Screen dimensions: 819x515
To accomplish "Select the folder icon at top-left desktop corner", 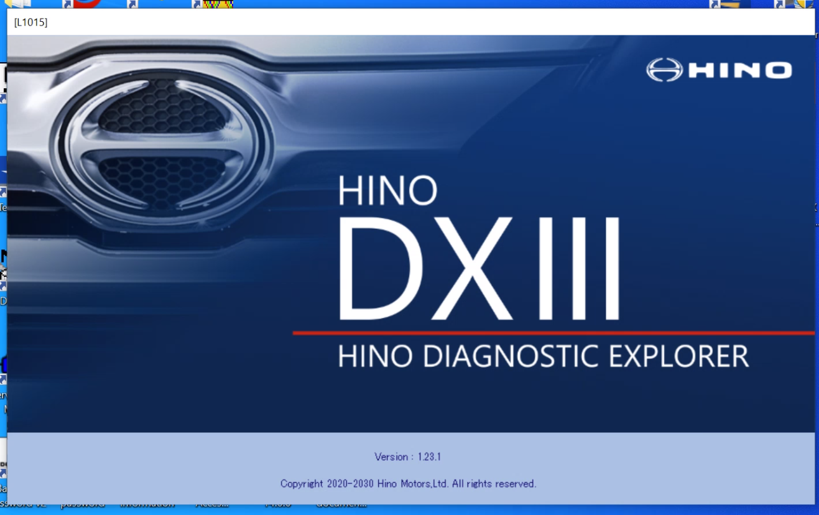I will click(x=17, y=4).
